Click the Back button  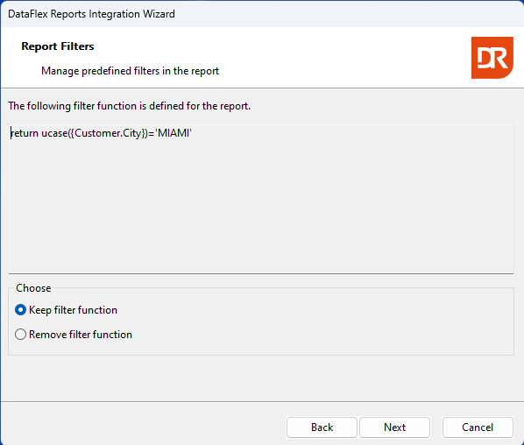(322, 427)
